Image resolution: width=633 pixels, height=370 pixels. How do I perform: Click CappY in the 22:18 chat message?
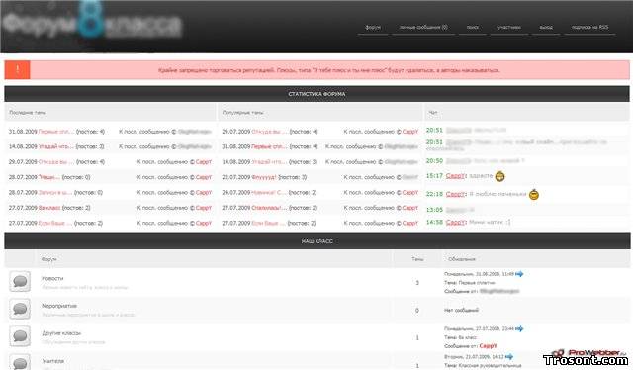click(x=455, y=194)
